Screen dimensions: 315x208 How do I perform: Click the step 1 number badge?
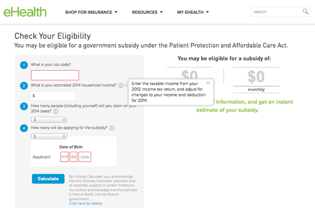click(24, 65)
